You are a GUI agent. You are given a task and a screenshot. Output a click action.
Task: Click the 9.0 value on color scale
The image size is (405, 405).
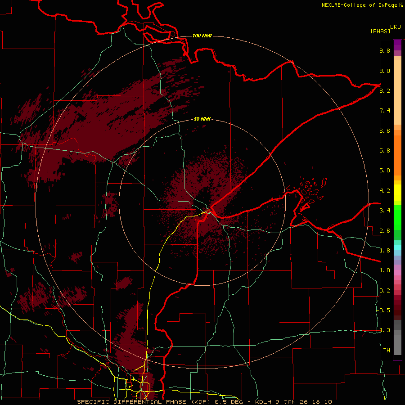[385, 71]
